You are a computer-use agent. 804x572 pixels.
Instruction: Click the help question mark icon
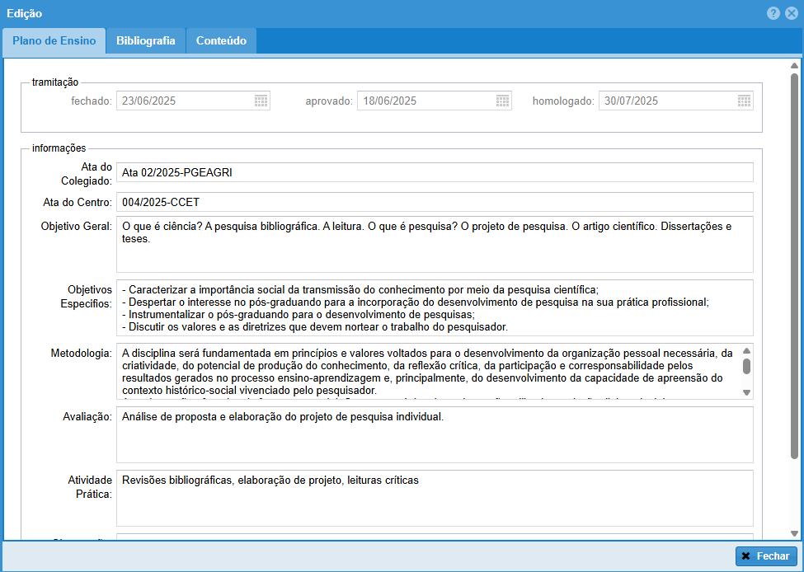pos(773,13)
